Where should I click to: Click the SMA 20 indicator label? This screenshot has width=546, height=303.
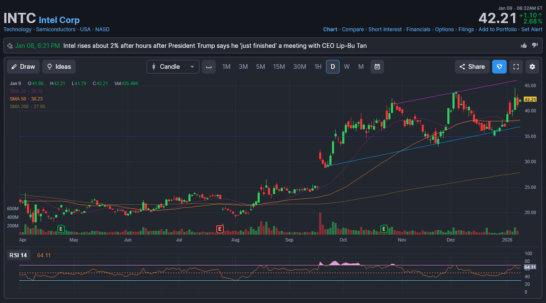[26, 91]
